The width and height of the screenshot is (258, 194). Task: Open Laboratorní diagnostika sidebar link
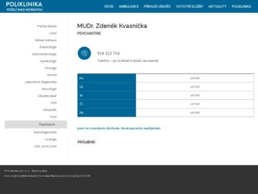41,82
